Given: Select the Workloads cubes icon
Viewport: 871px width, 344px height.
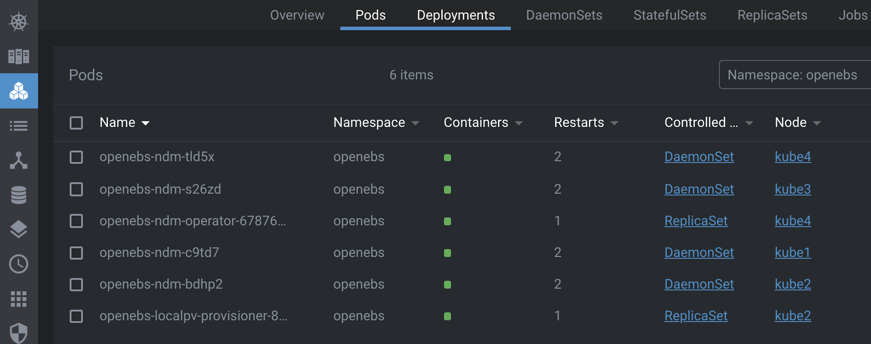Looking at the screenshot, I should pyautogui.click(x=18, y=91).
